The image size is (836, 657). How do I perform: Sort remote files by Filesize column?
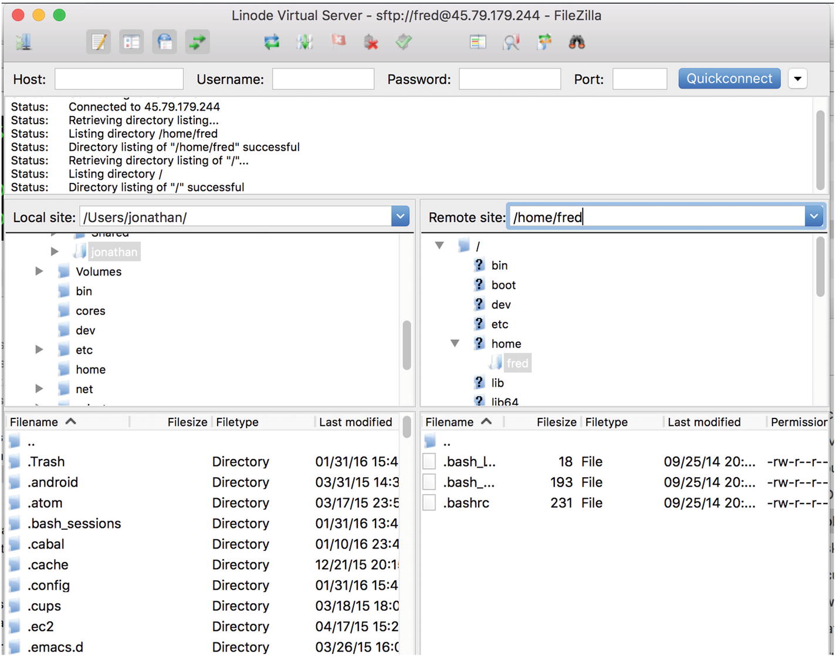[543, 422]
